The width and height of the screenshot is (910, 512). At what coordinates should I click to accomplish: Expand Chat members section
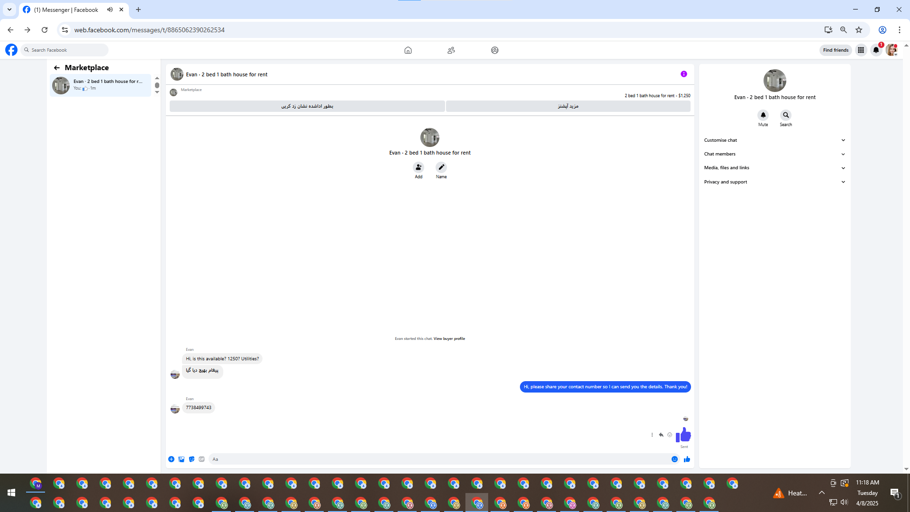[774, 154]
